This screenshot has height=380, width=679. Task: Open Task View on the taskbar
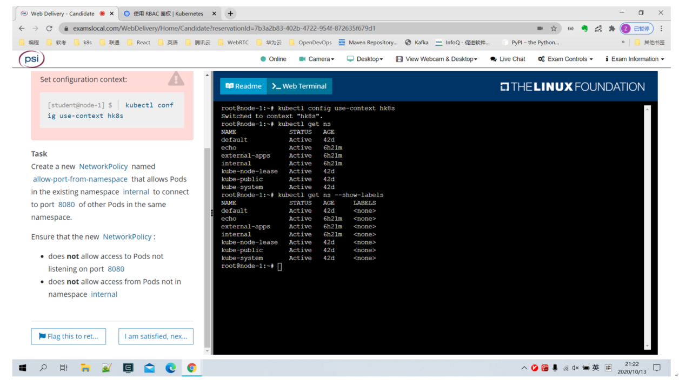(64, 368)
